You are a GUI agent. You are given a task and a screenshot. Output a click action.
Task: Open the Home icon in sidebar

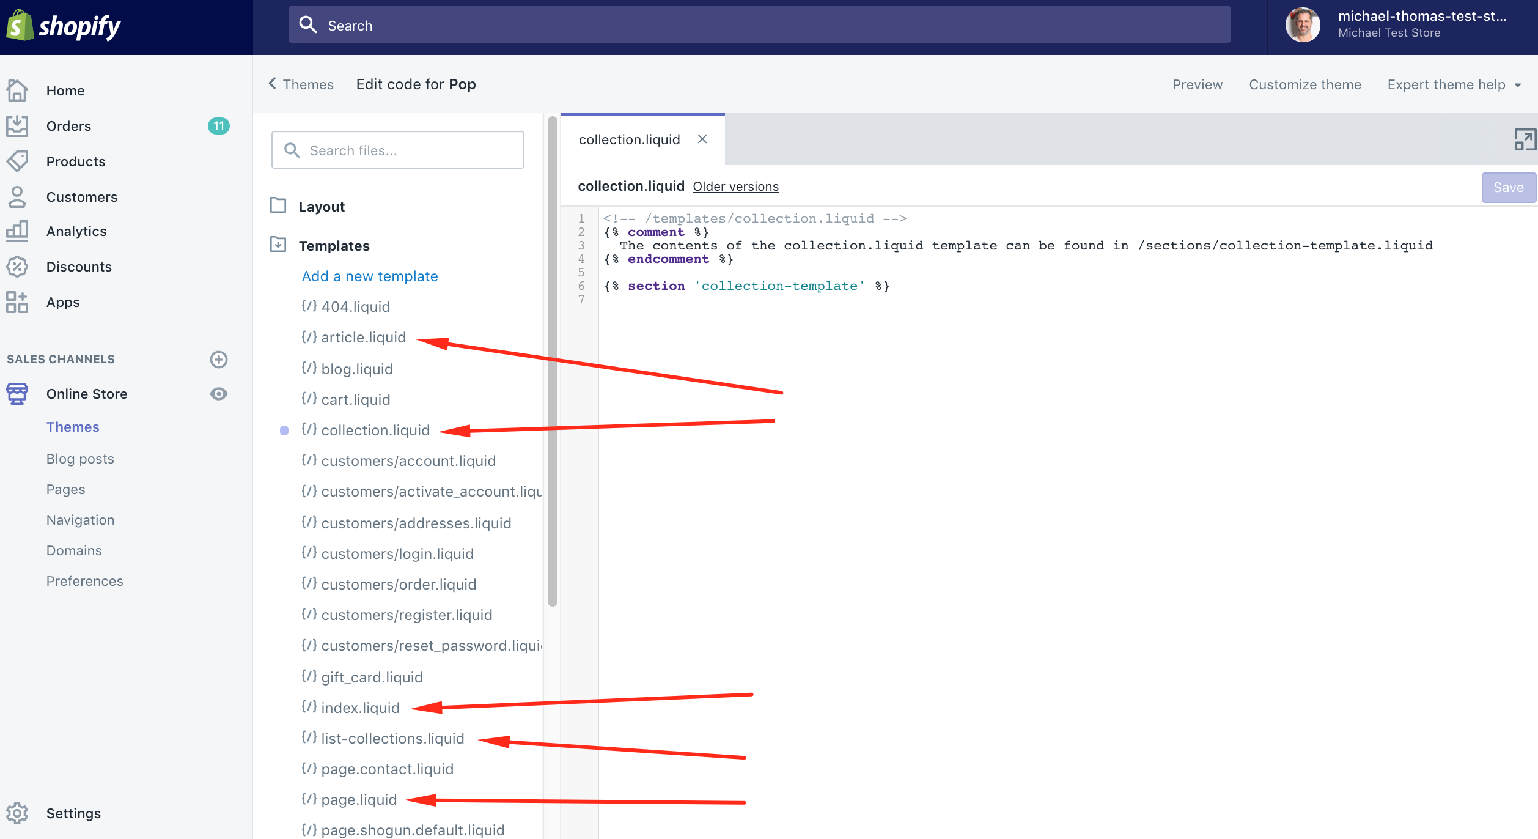coord(17,91)
